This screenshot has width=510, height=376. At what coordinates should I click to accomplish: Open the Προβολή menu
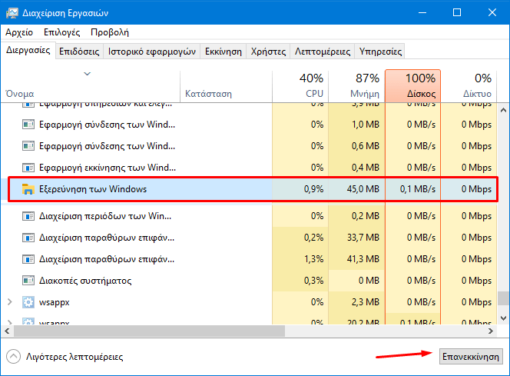[x=110, y=32]
